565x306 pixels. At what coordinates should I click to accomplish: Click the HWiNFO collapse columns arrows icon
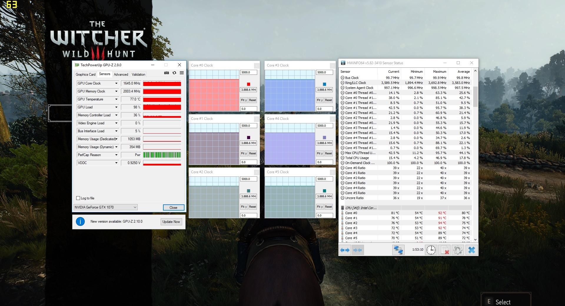click(x=358, y=250)
